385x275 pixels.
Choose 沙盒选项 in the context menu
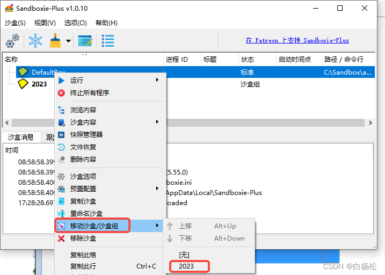pyautogui.click(x=110, y=177)
